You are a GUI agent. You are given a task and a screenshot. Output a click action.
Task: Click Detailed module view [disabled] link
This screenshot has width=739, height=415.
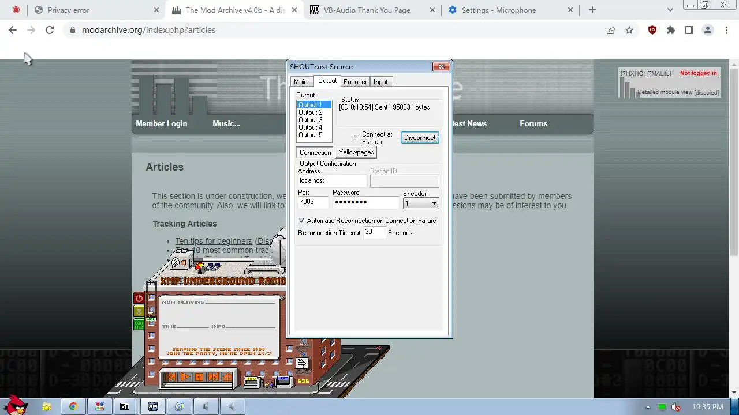click(x=678, y=92)
